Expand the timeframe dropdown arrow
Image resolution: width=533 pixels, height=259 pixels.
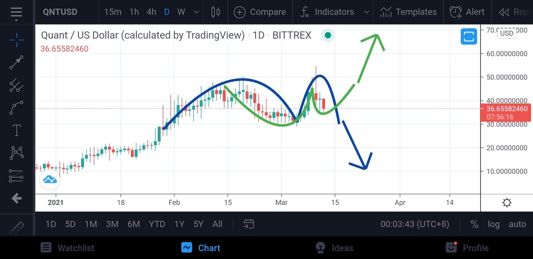tap(196, 12)
